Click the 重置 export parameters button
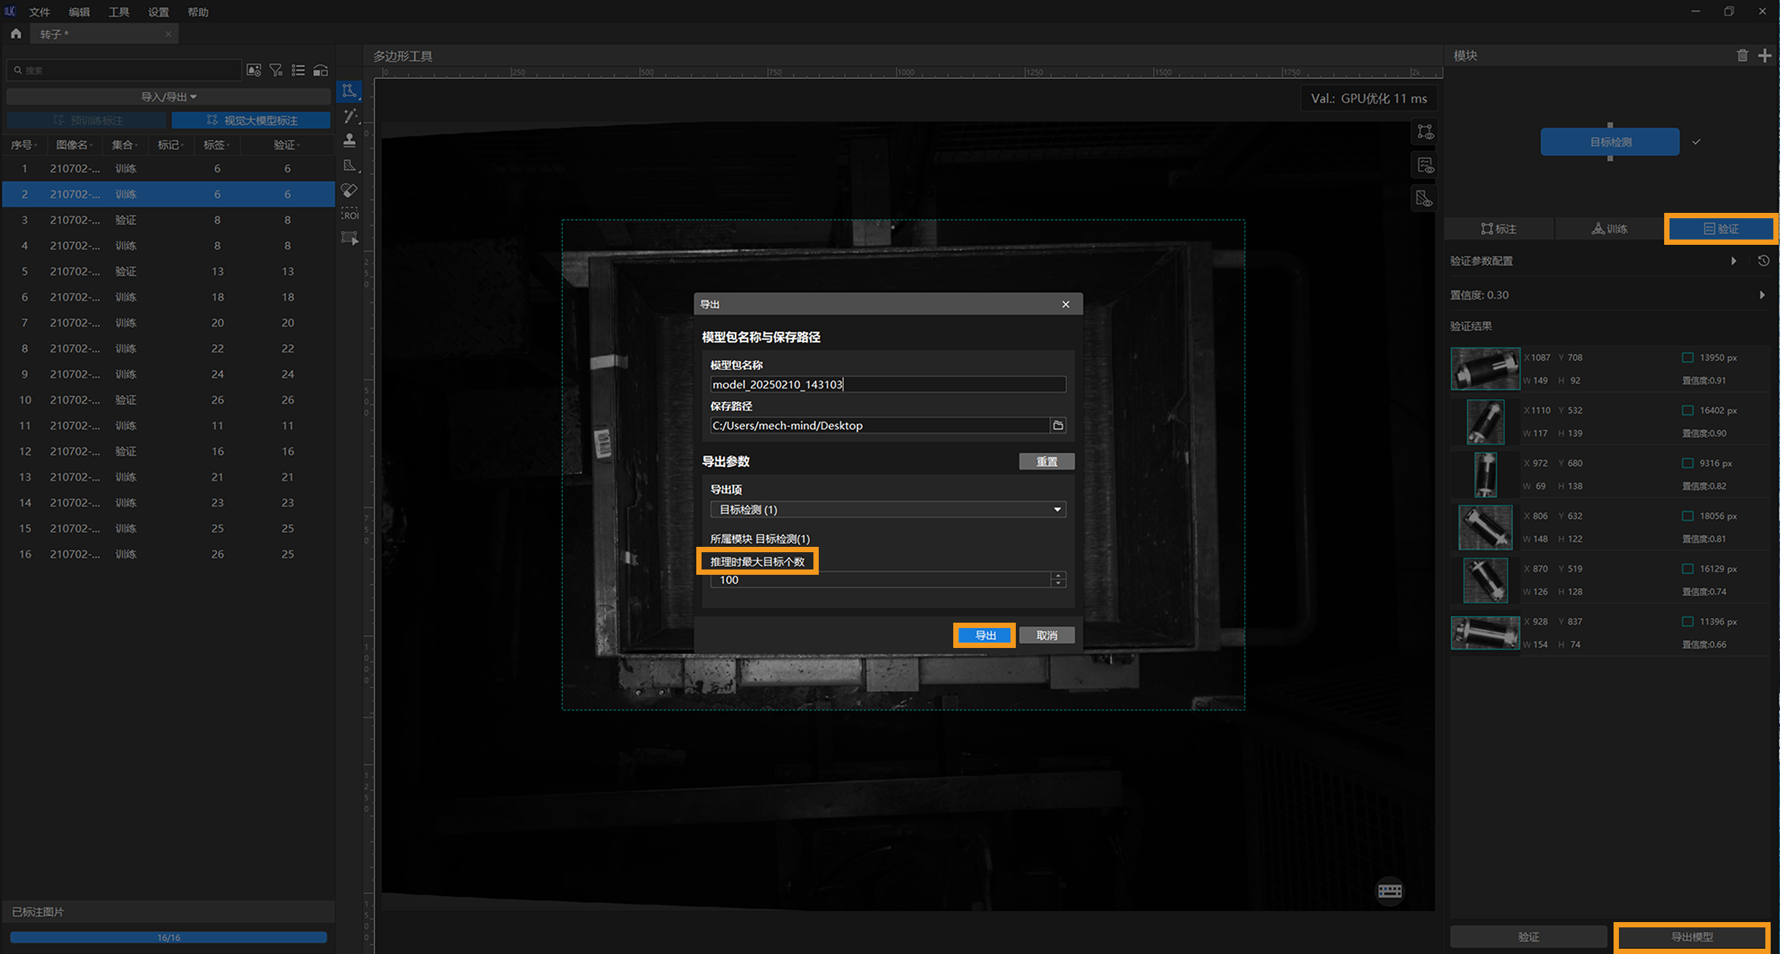The width and height of the screenshot is (1780, 954). pos(1046,462)
